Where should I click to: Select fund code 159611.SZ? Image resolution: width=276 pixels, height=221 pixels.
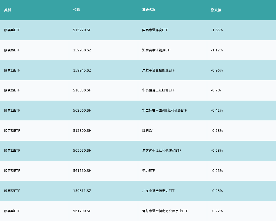[82, 191]
